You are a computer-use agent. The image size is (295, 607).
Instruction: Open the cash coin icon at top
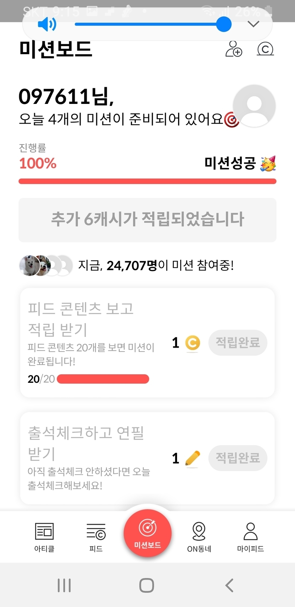265,49
